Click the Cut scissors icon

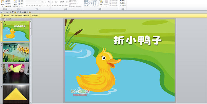click(6, 1)
